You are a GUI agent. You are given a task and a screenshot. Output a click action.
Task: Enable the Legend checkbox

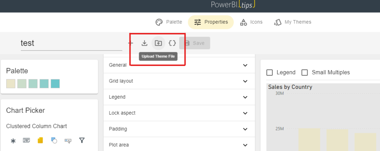click(x=270, y=72)
